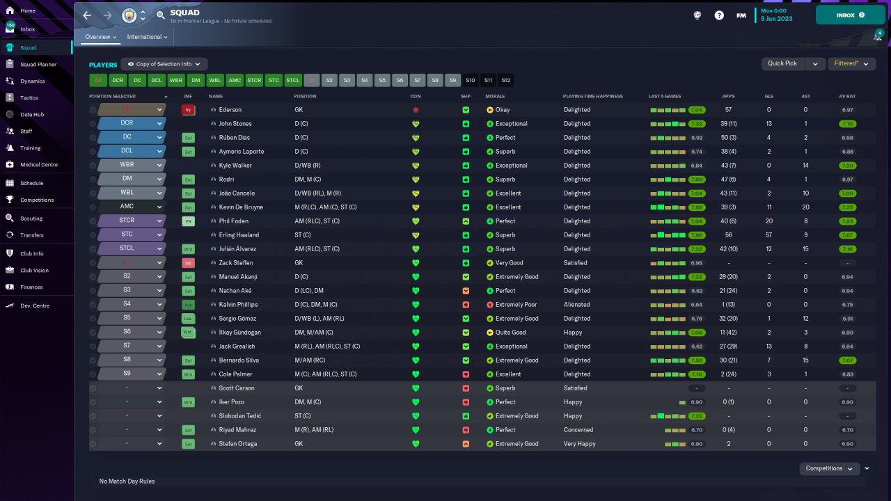Open the Overview tab menu
Screen dimensions: 891x501
point(101,37)
